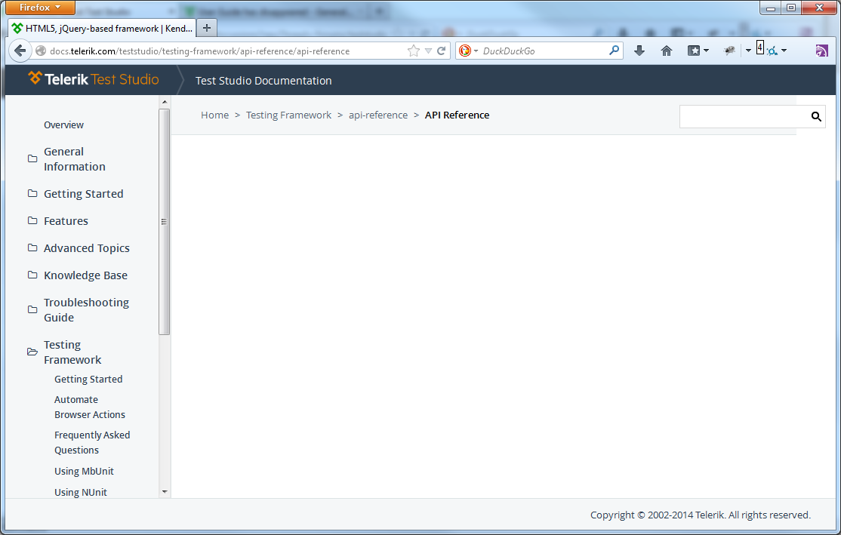The image size is (841, 535).
Task: Open Getting Started under Testing Framework
Action: 88,379
